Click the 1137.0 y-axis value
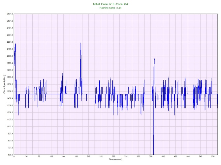 click(10, 120)
